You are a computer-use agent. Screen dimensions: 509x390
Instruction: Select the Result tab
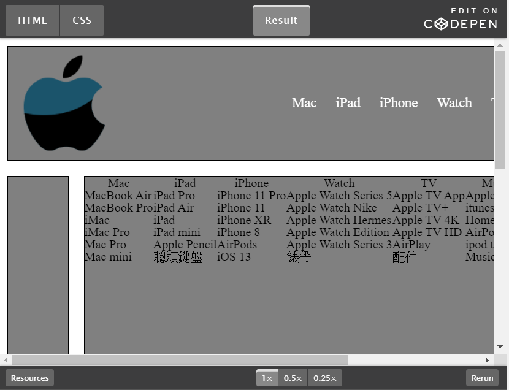tap(281, 20)
